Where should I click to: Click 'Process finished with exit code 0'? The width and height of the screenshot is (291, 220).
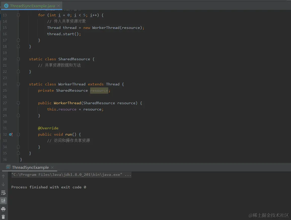(49, 187)
